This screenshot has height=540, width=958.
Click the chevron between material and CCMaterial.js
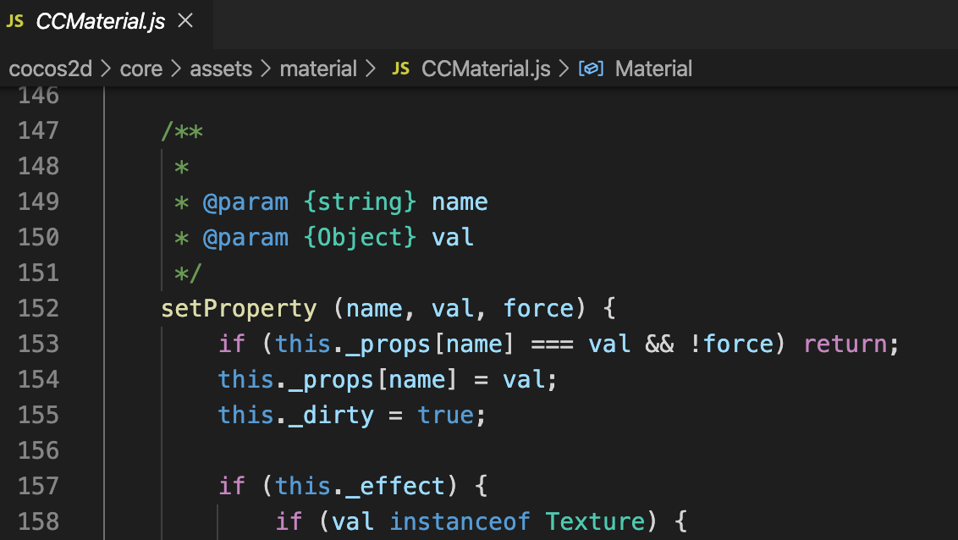point(371,69)
